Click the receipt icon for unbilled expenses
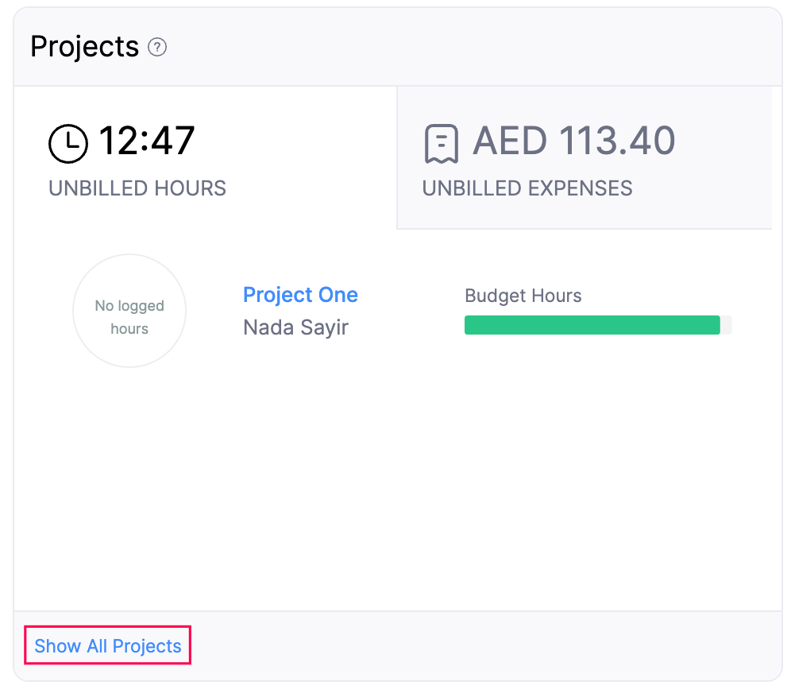The width and height of the screenshot is (791, 693). click(440, 143)
